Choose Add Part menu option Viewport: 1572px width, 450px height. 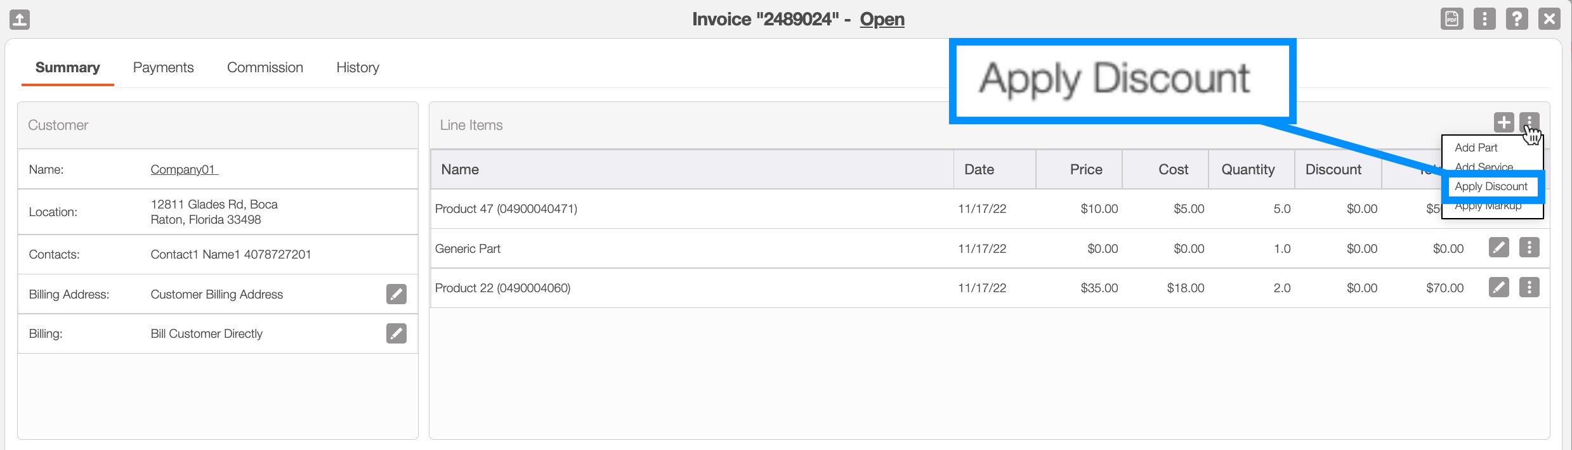coord(1476,148)
